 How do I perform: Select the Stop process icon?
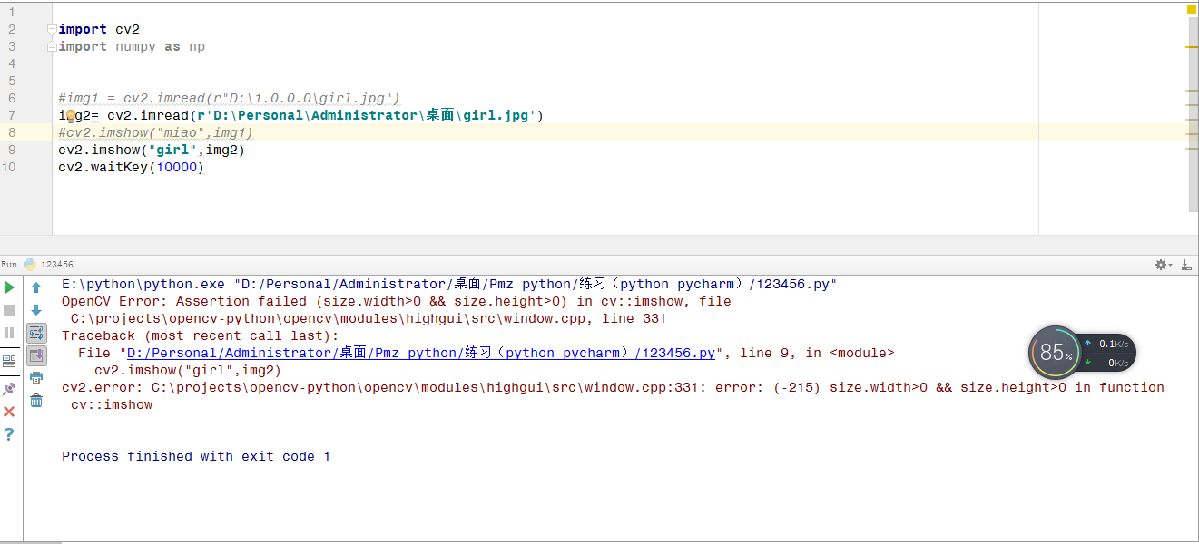tap(9, 308)
